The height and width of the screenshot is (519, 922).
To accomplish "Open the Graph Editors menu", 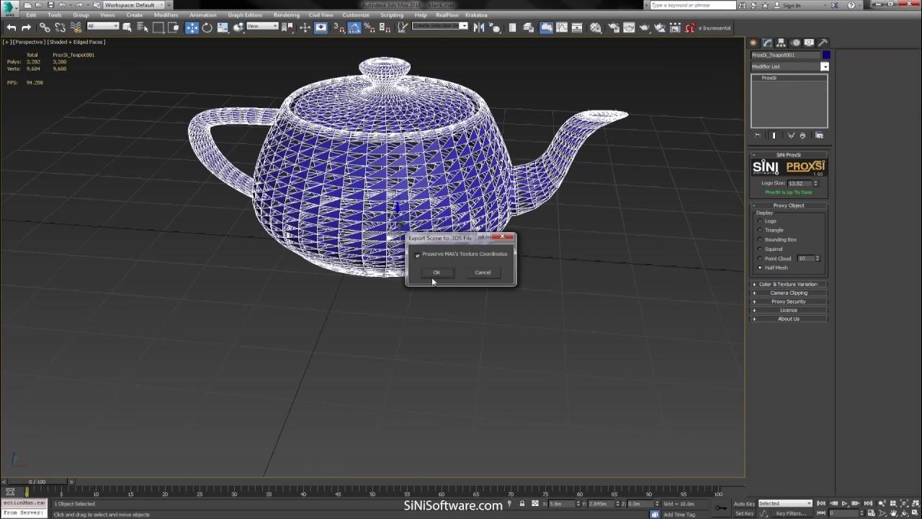I will click(245, 15).
